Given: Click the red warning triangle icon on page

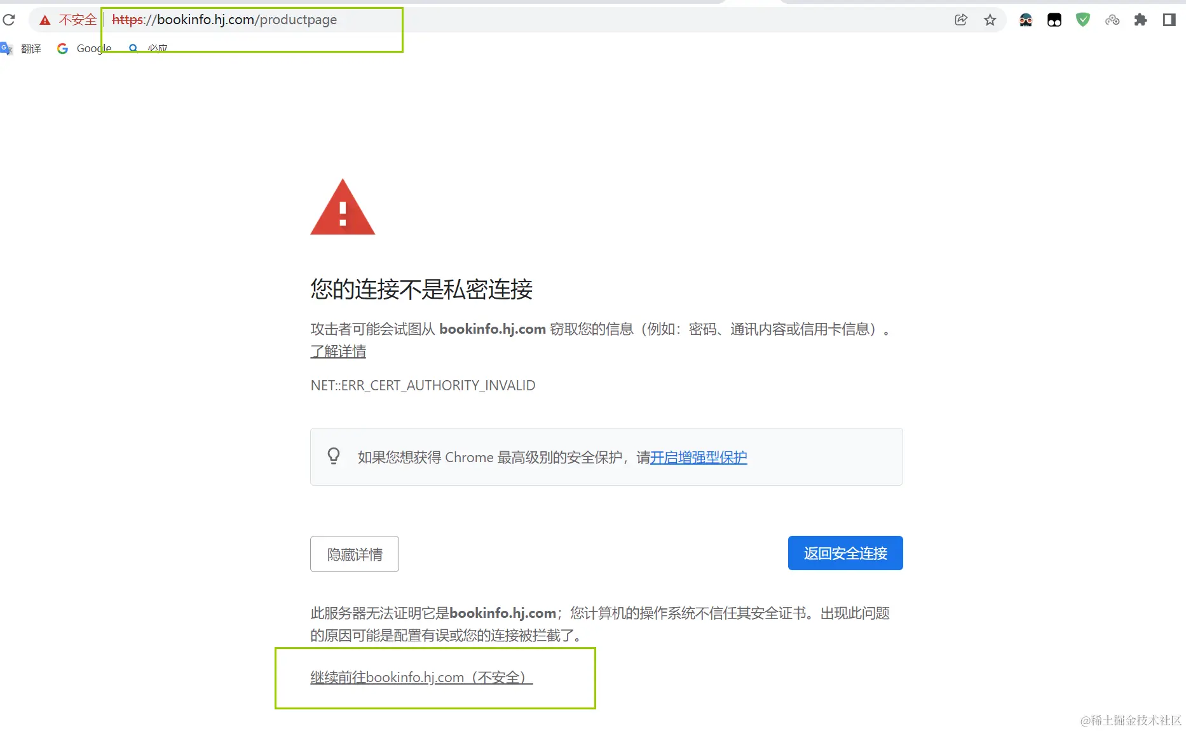Looking at the screenshot, I should coord(343,207).
